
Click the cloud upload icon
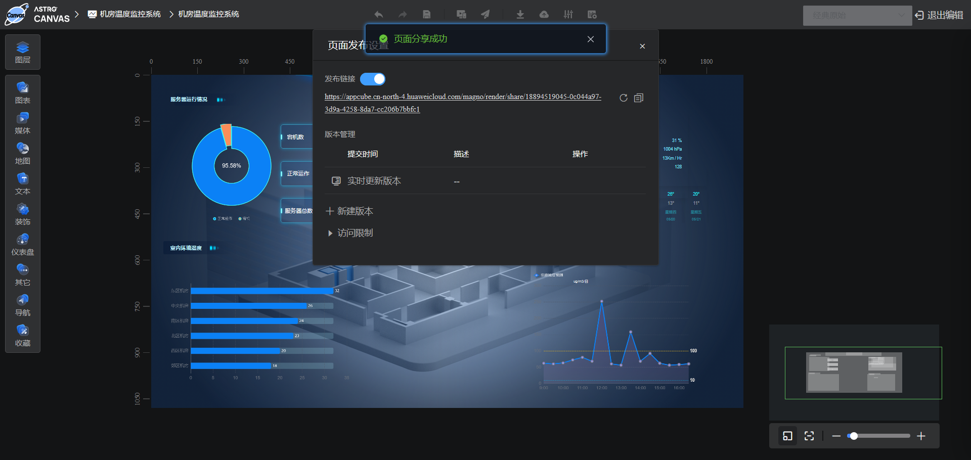pyautogui.click(x=544, y=14)
